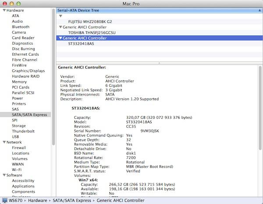The width and height of the screenshot is (263, 204).
Task: Select the FUJITSU MHZ2080BK G2 drive
Action: click(x=90, y=21)
